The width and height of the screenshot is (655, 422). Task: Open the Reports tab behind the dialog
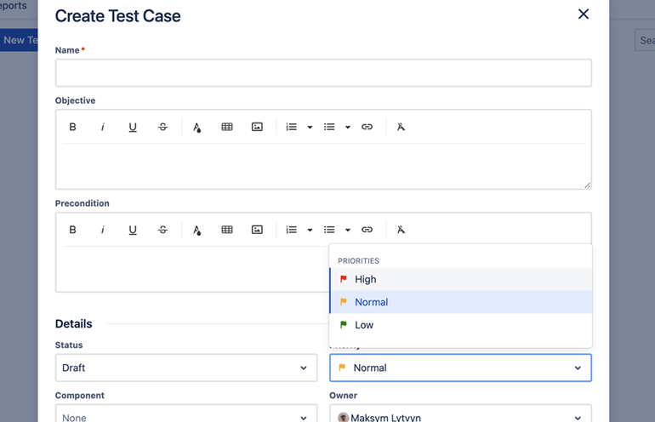[x=14, y=6]
